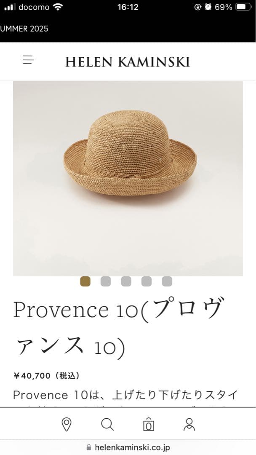Tap the Wi-Fi status icon
Image resolution: width=256 pixels, height=455 pixels.
click(58, 7)
